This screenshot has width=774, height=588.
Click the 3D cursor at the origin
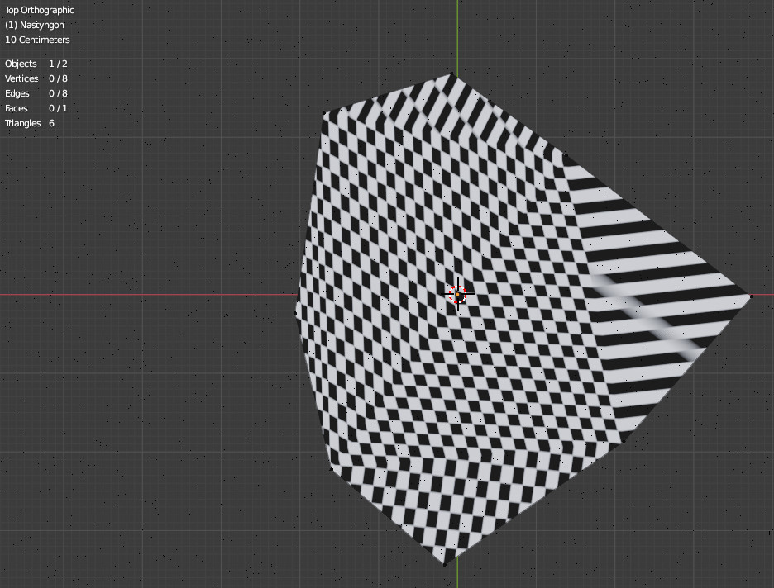coord(458,294)
